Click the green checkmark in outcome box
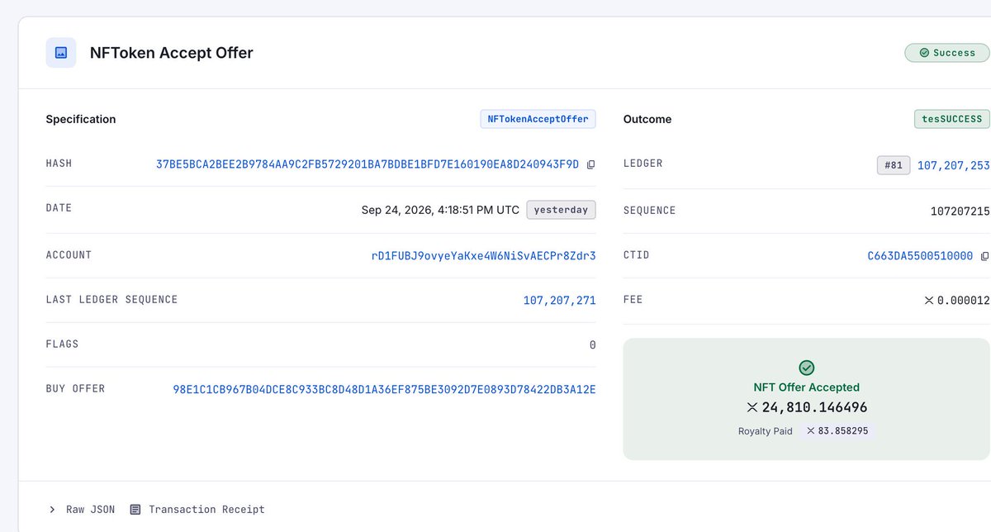 (x=807, y=368)
